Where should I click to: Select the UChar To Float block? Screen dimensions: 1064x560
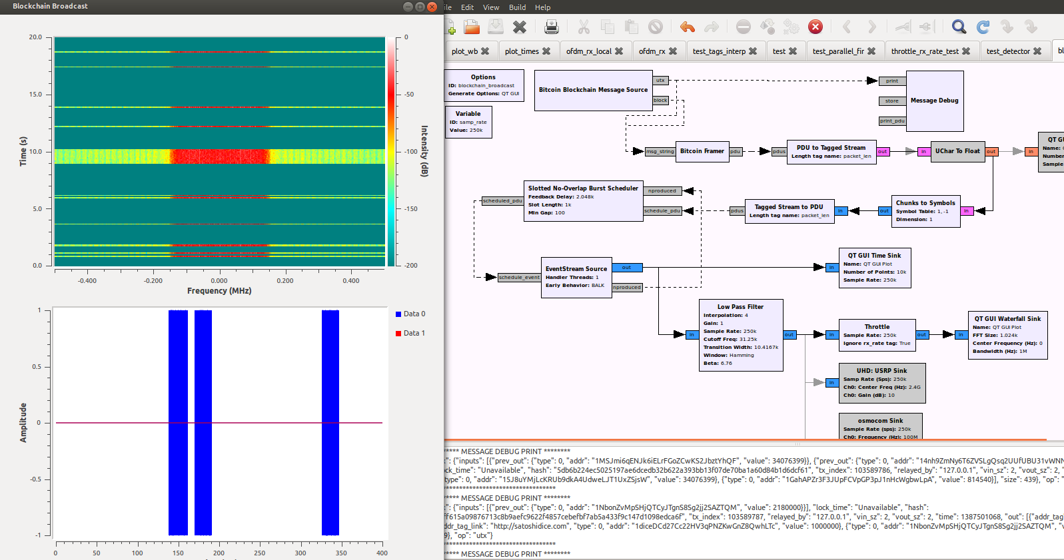click(x=957, y=151)
